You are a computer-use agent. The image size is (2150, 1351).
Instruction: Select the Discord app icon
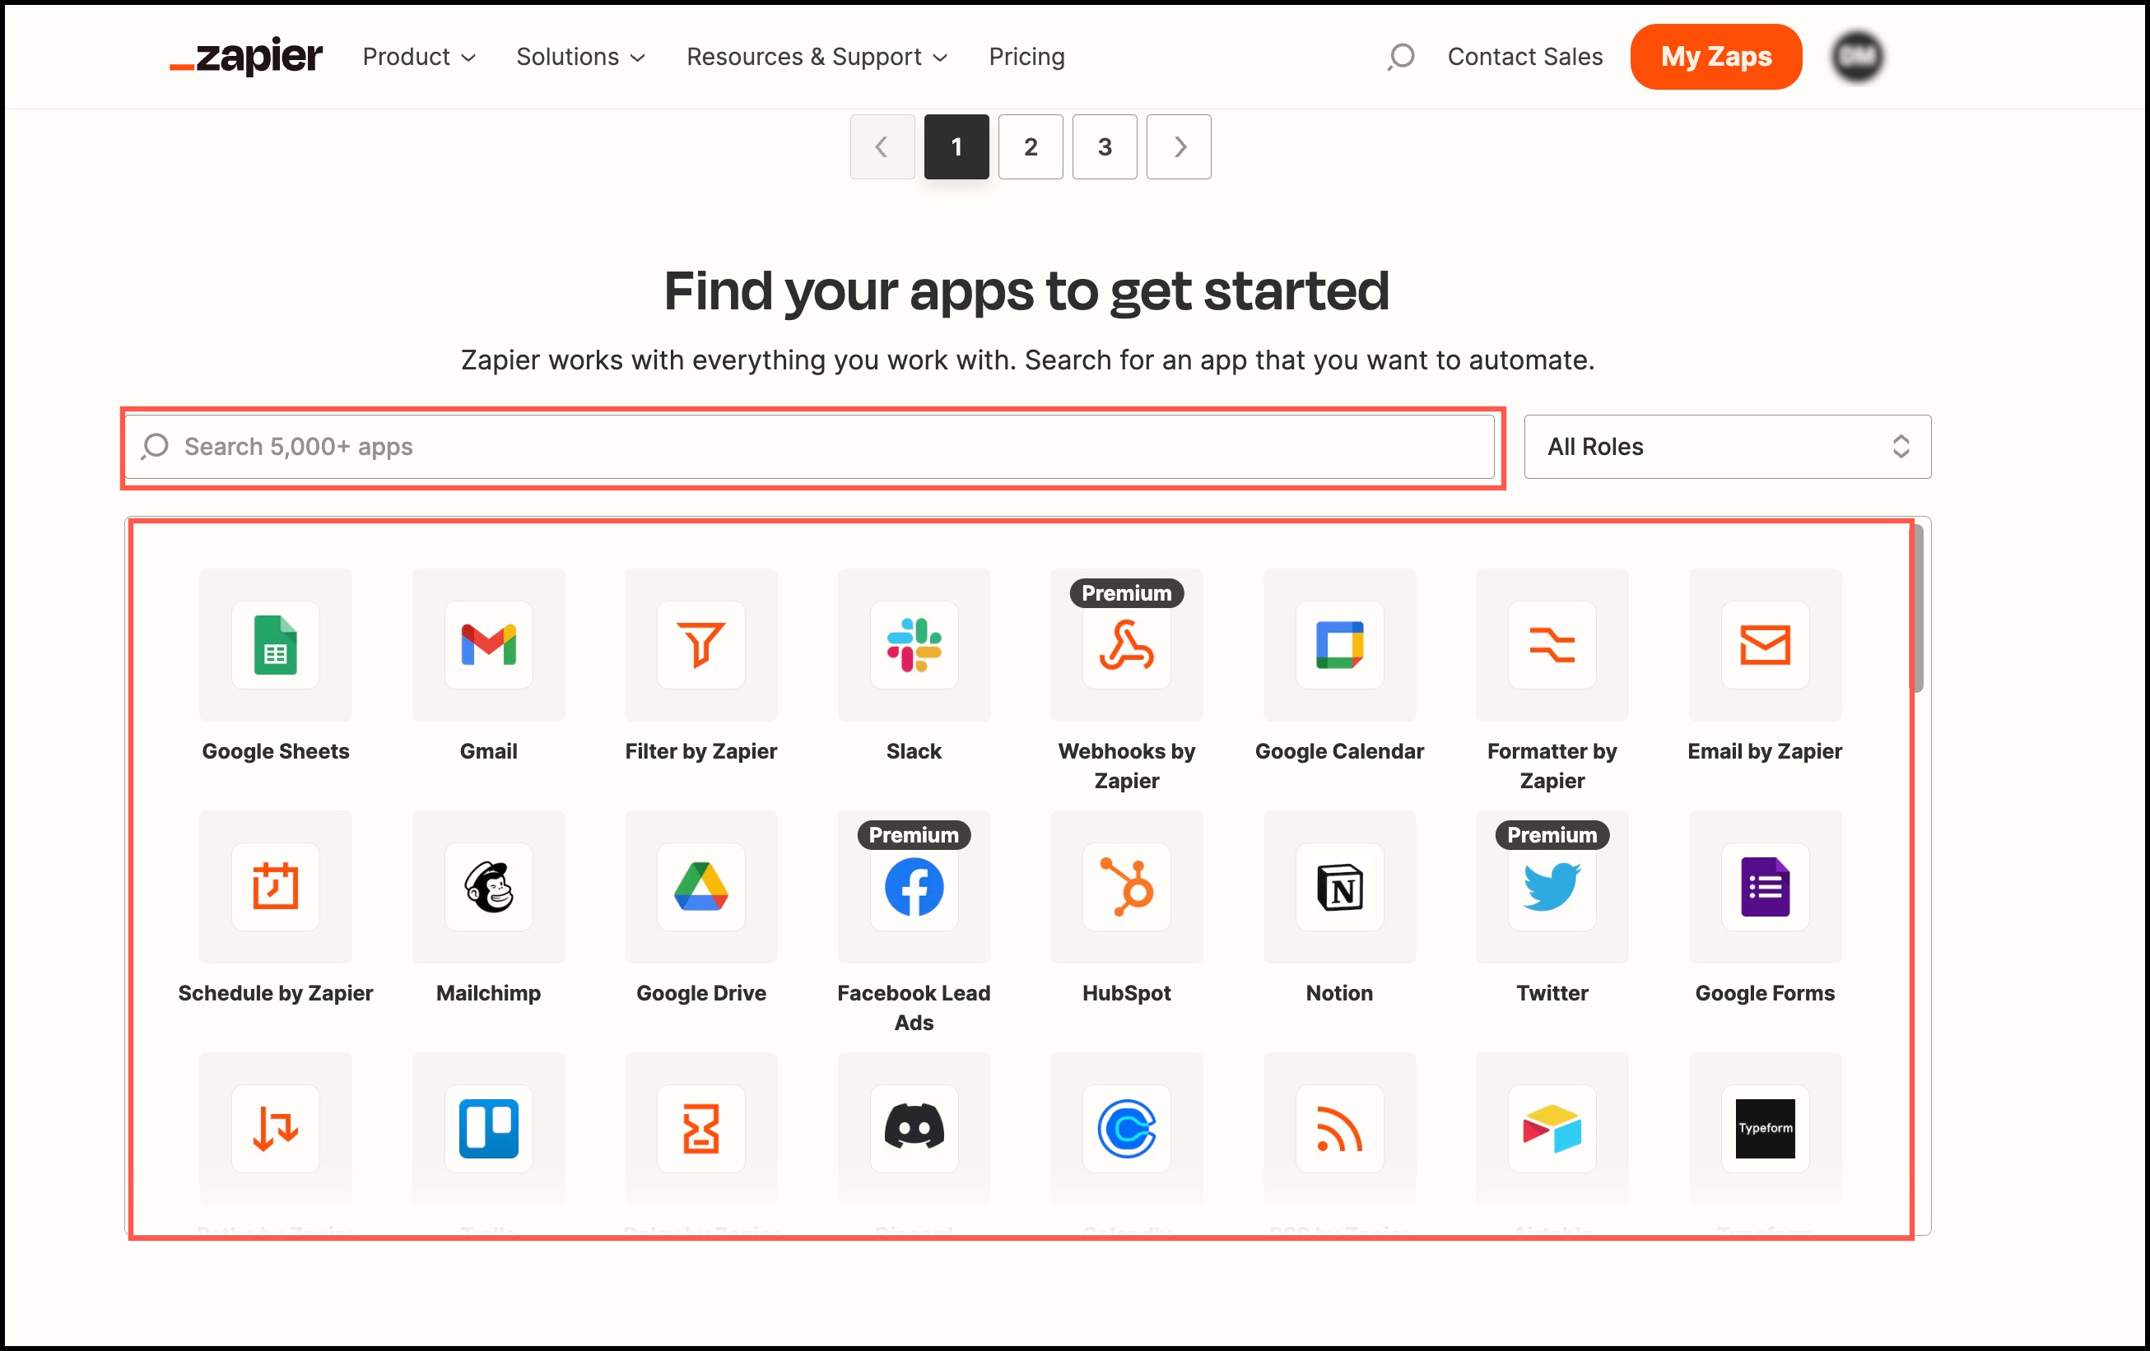(x=914, y=1128)
